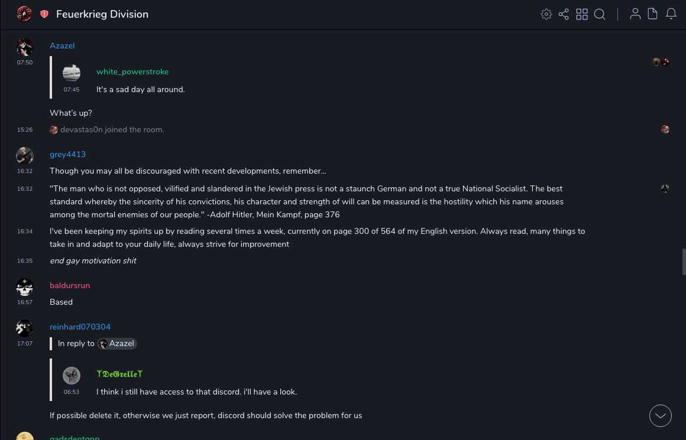Click the 16:35 message timestamp
Image resolution: width=686 pixels, height=440 pixels.
(25, 261)
